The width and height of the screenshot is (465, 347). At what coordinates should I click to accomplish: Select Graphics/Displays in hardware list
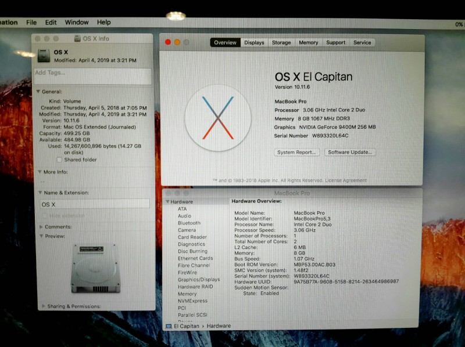(199, 280)
